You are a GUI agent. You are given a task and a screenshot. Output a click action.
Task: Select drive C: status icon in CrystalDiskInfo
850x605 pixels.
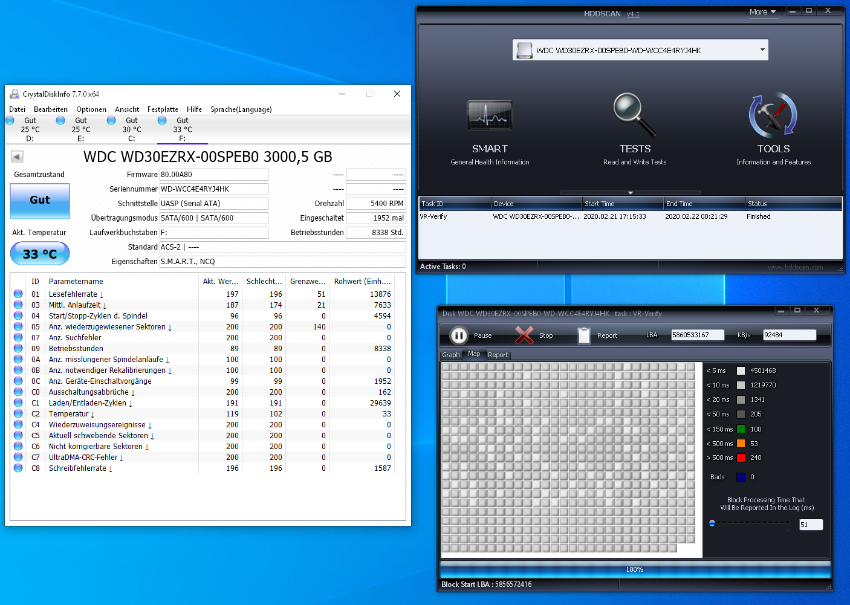[x=111, y=120]
